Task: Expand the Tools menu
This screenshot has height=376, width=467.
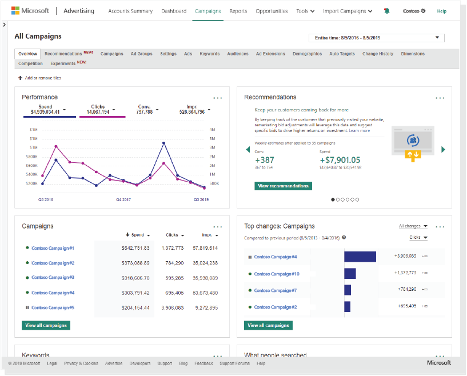Action: click(305, 11)
